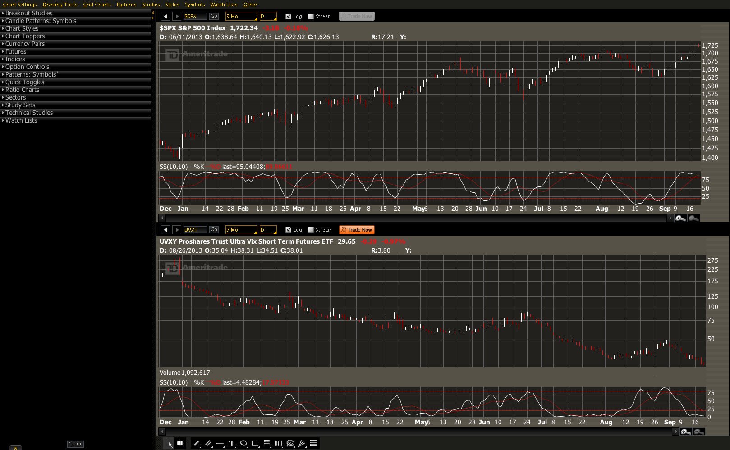Select the text annotation drawing tool
The image size is (730, 450).
[232, 443]
